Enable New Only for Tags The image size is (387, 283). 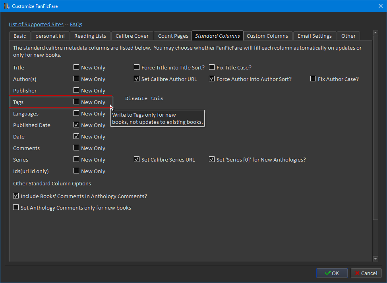pos(76,102)
